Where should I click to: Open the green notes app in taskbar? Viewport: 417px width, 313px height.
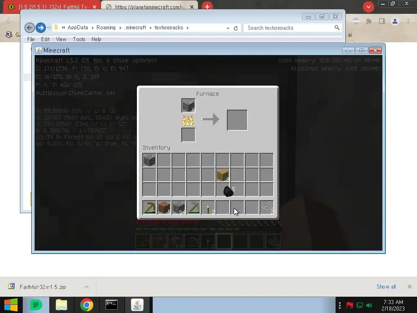(x=36, y=305)
